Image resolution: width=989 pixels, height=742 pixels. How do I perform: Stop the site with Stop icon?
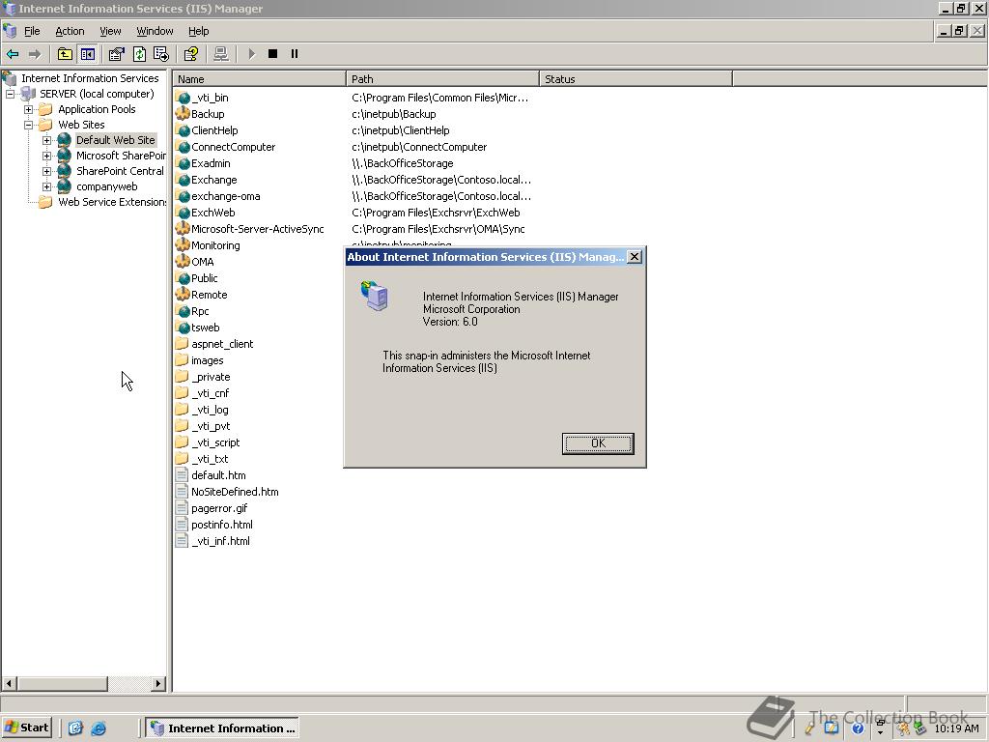[x=272, y=54]
